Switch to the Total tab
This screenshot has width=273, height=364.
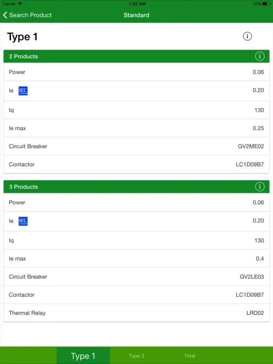[190, 356]
